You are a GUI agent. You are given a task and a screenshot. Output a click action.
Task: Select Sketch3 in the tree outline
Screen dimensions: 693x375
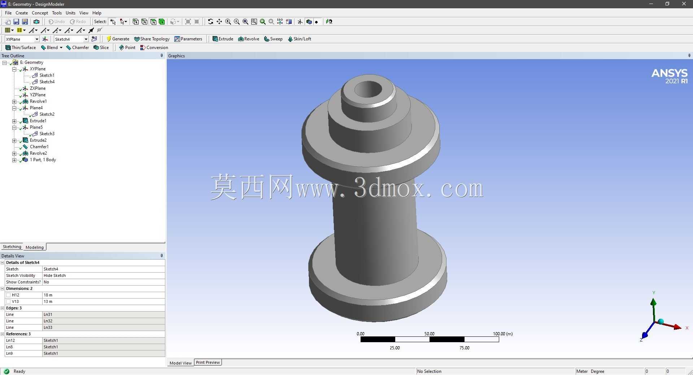47,134
